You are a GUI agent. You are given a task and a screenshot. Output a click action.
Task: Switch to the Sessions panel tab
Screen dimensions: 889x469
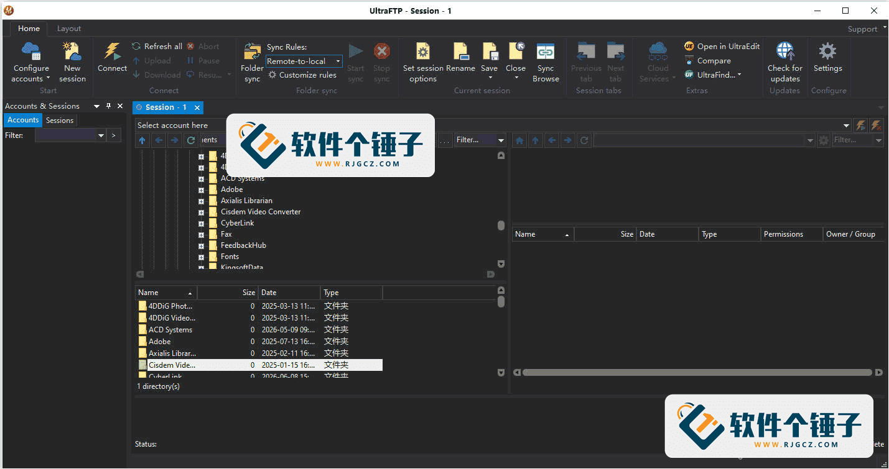pos(60,121)
